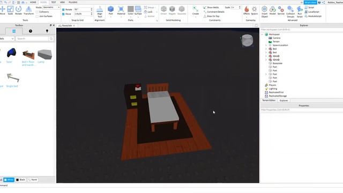Click the Filter workspace field
The width and height of the screenshot is (343, 193).
(x=301, y=29)
